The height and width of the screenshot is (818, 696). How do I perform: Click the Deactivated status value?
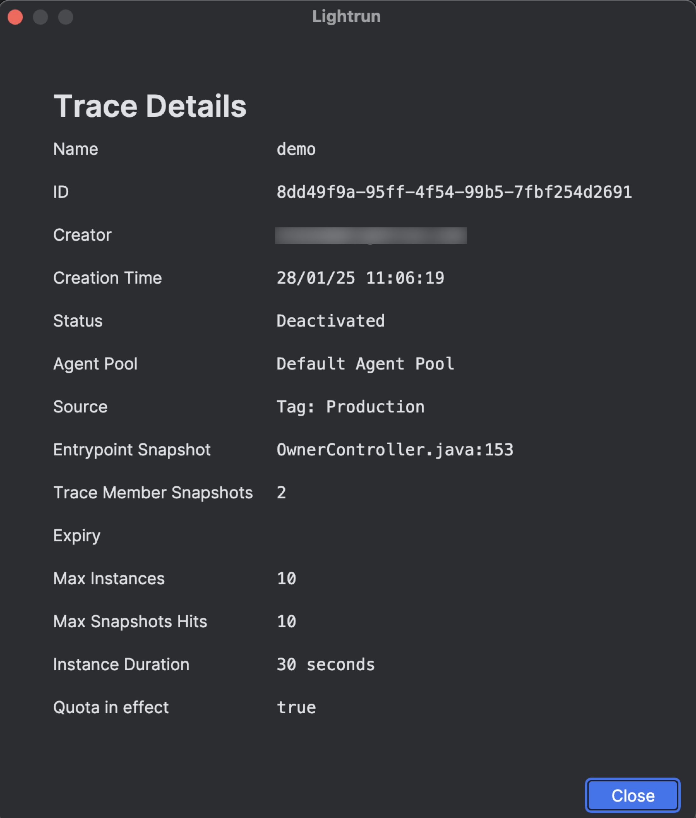331,321
